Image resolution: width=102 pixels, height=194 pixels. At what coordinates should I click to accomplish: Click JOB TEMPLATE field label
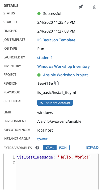pyautogui.click(x=14, y=40)
